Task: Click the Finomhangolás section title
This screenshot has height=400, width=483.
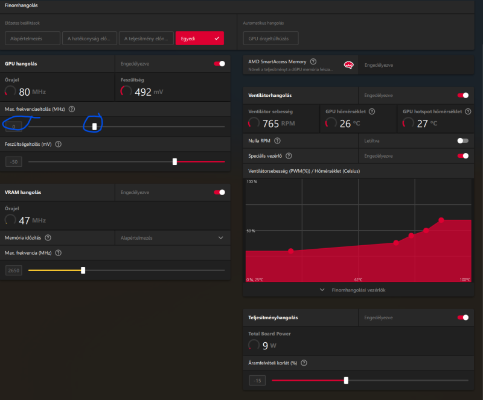Action: point(21,5)
